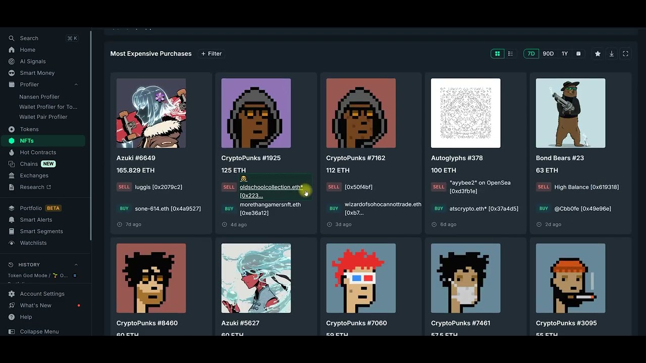Open seller [0x50f4bf] wallet
Screen dimensions: 646x363
(358, 187)
